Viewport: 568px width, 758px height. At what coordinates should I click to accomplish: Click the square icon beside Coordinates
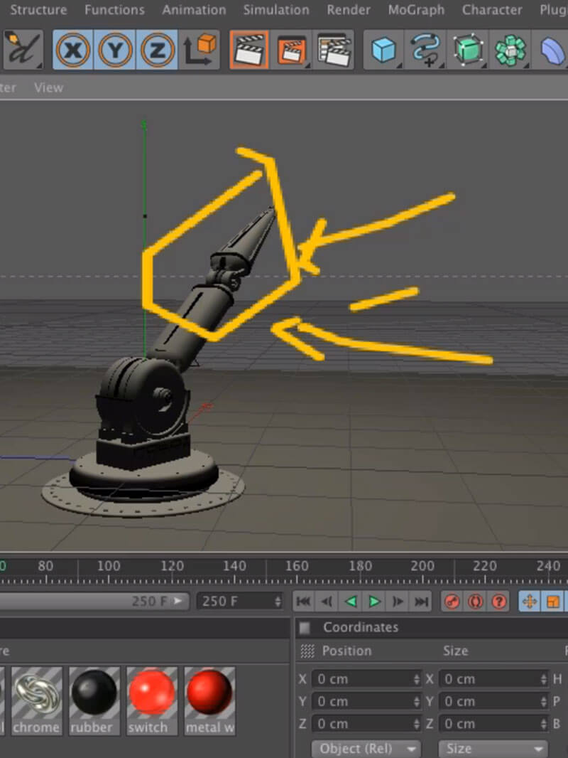point(305,627)
